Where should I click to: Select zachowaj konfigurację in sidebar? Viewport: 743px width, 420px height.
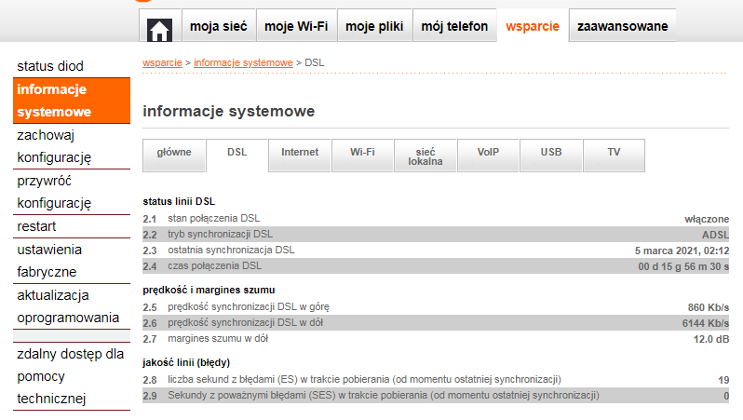tap(54, 146)
